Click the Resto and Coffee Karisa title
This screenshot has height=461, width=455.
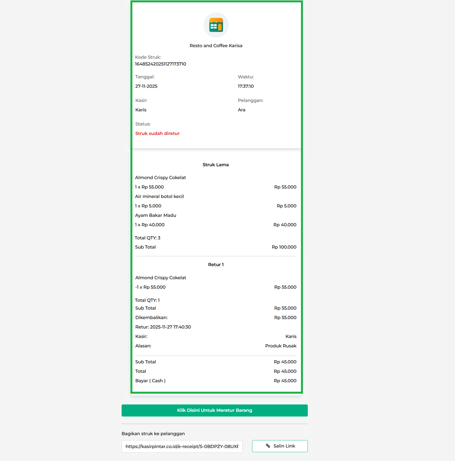(x=216, y=46)
